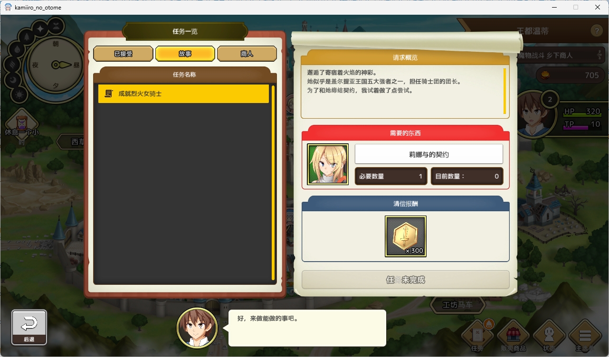Switch to the 已接受 tab
Image resolution: width=609 pixels, height=357 pixels.
click(123, 54)
